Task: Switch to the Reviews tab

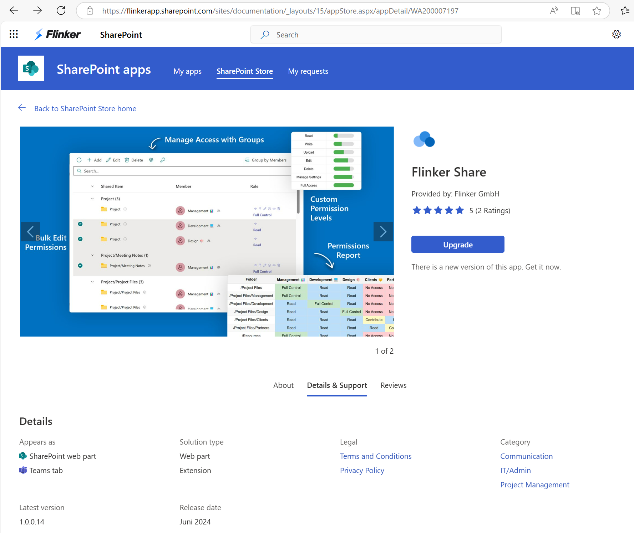Action: (393, 385)
